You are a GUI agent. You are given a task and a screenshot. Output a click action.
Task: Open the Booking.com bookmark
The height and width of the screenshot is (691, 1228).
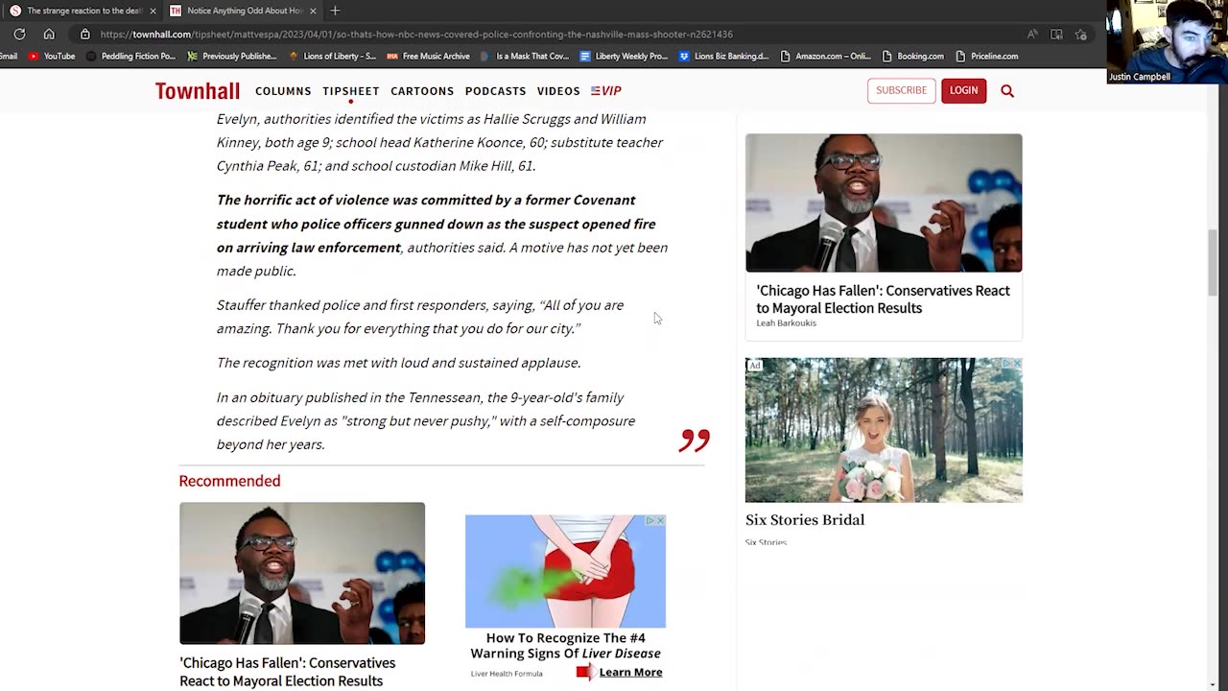(x=912, y=56)
